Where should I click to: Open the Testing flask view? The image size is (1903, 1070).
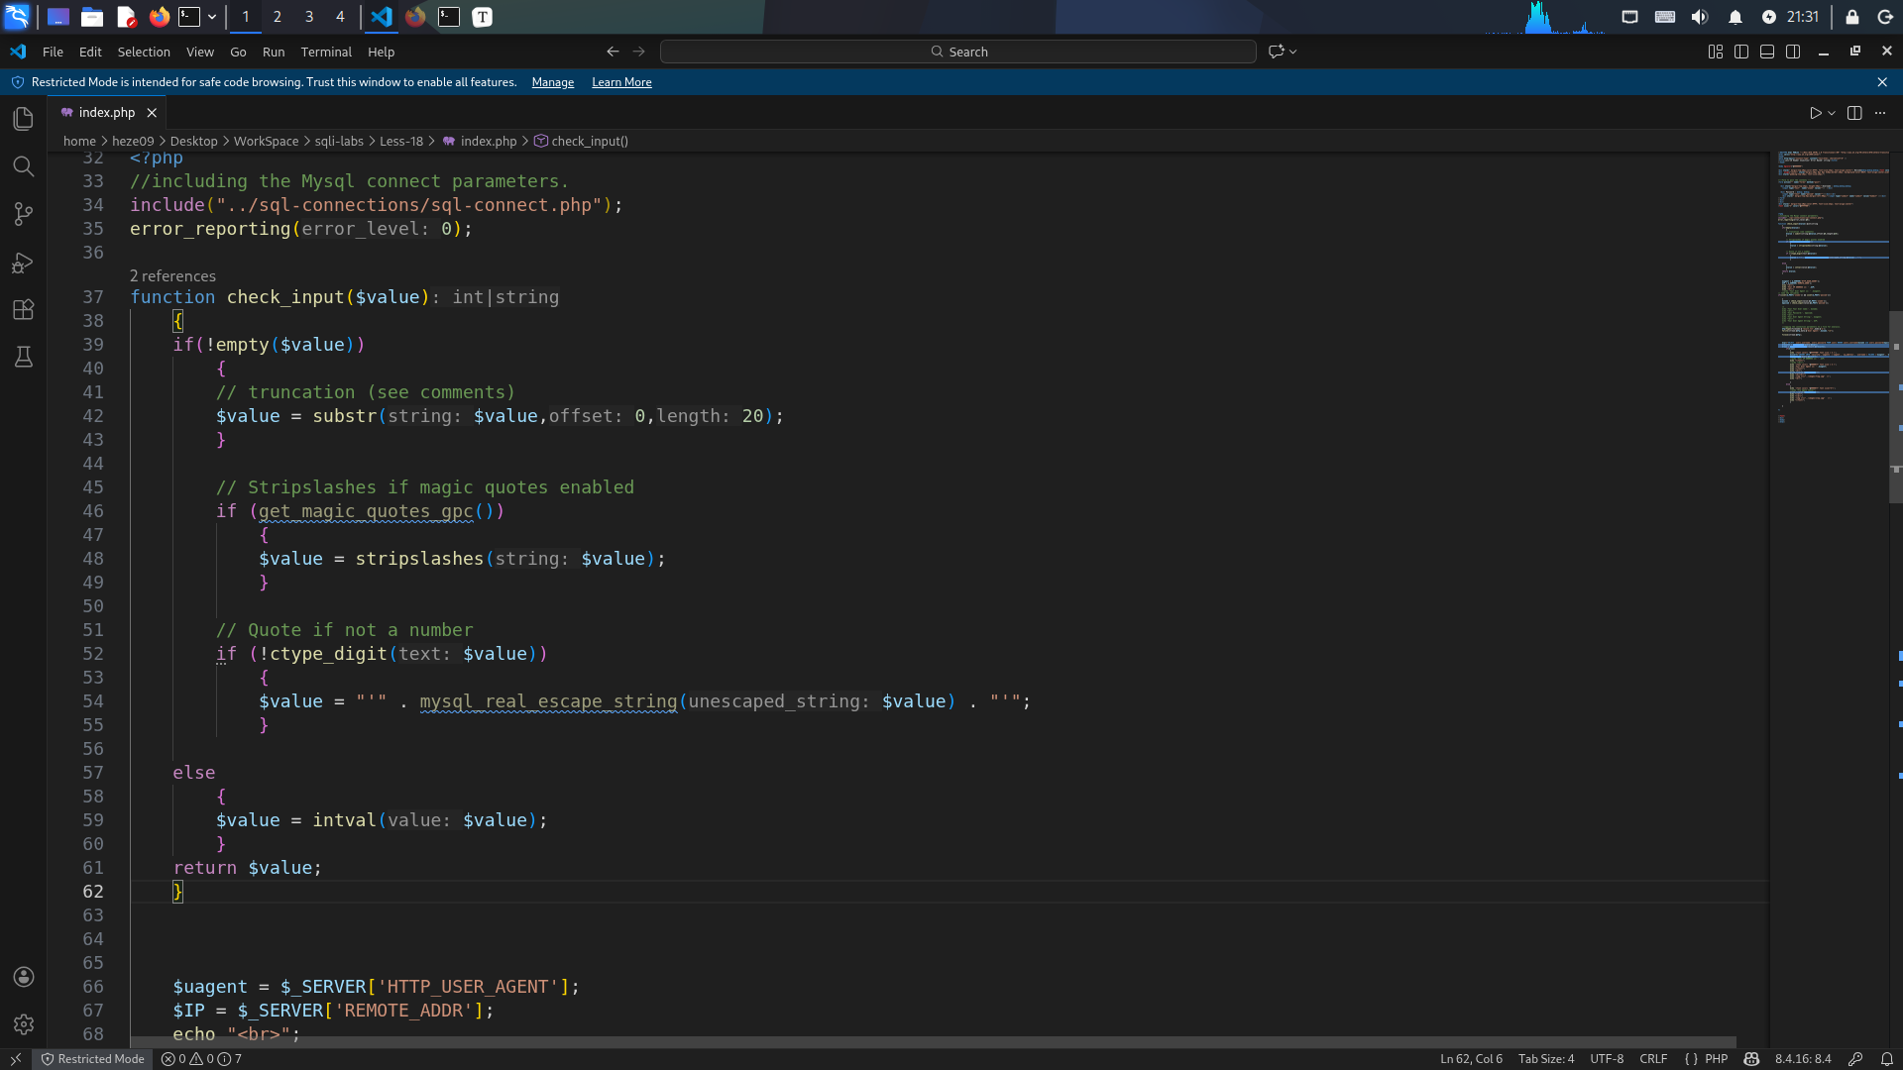(24, 357)
